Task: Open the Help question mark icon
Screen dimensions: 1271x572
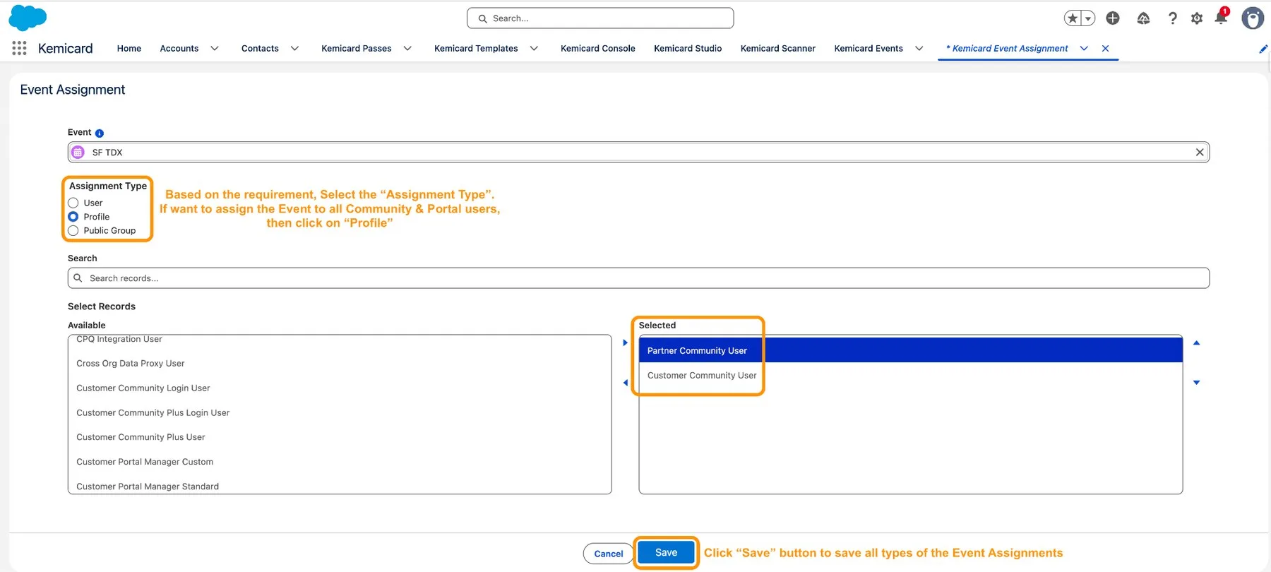Action: tap(1172, 18)
